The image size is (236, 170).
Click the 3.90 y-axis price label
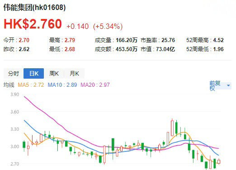(x=15, y=94)
